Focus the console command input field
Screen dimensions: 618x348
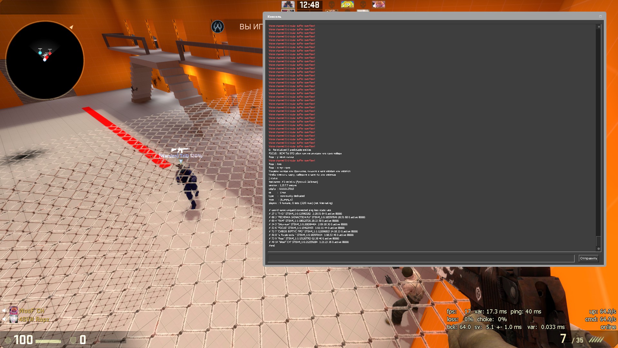point(421,258)
